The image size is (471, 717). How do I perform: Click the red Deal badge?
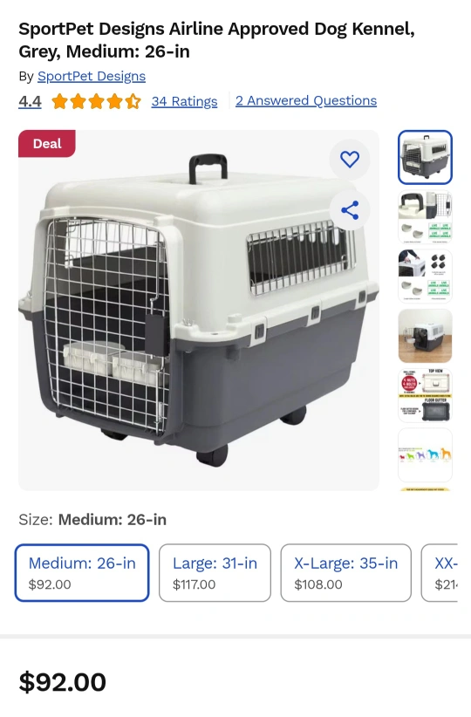pos(47,144)
